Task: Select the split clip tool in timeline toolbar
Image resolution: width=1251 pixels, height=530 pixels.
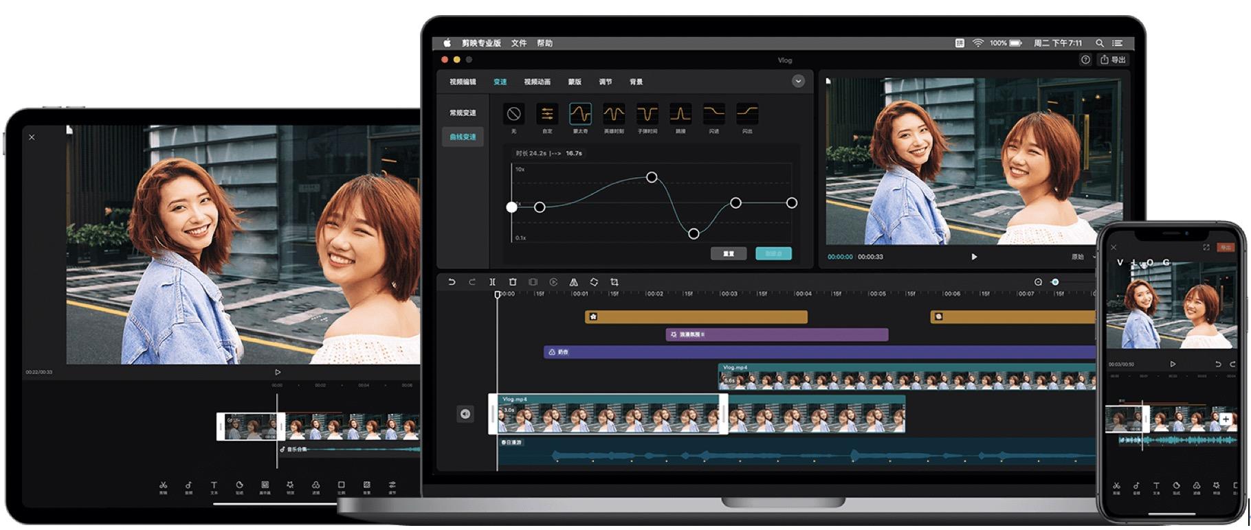Action: 492,282
